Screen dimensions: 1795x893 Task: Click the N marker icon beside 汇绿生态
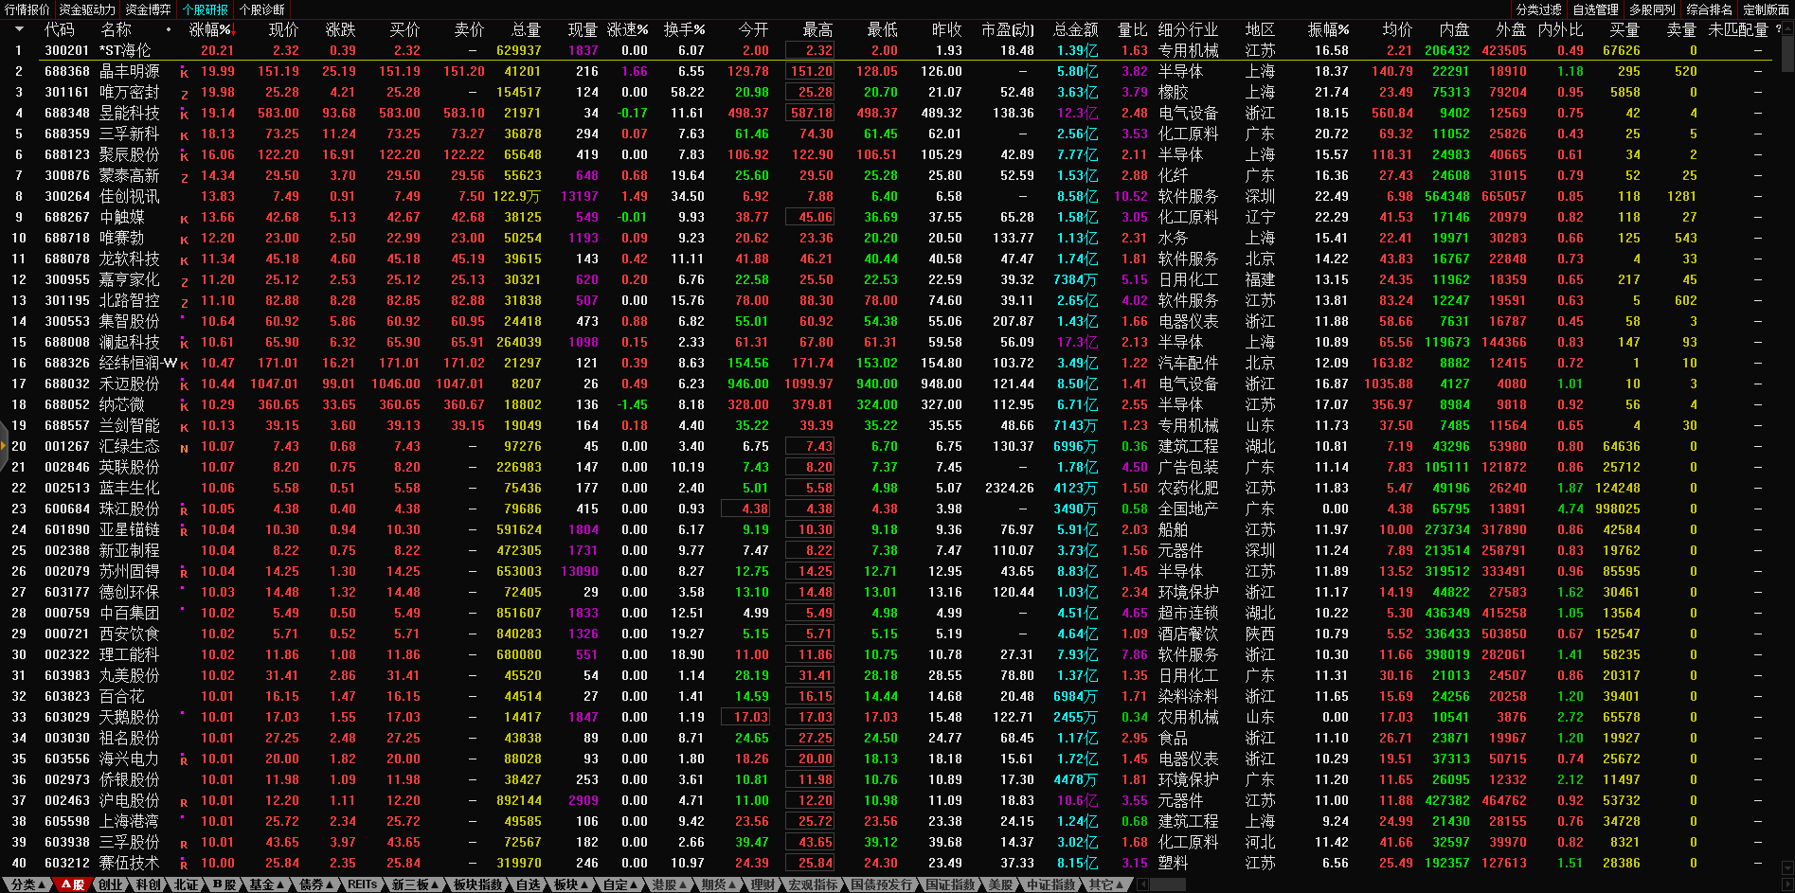[184, 447]
